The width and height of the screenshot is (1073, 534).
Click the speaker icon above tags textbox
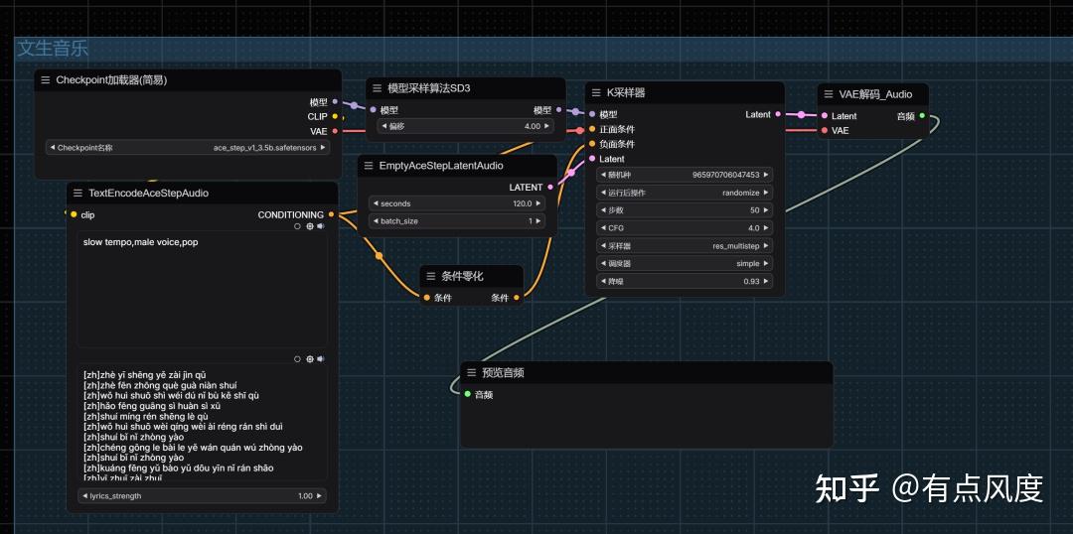coord(321,226)
